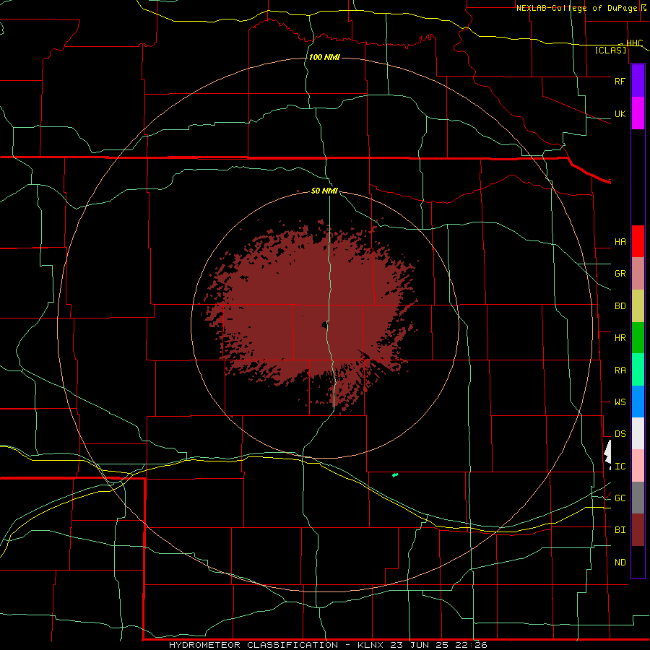The height and width of the screenshot is (650, 650).
Task: Click the GR legend label
Action: point(620,274)
